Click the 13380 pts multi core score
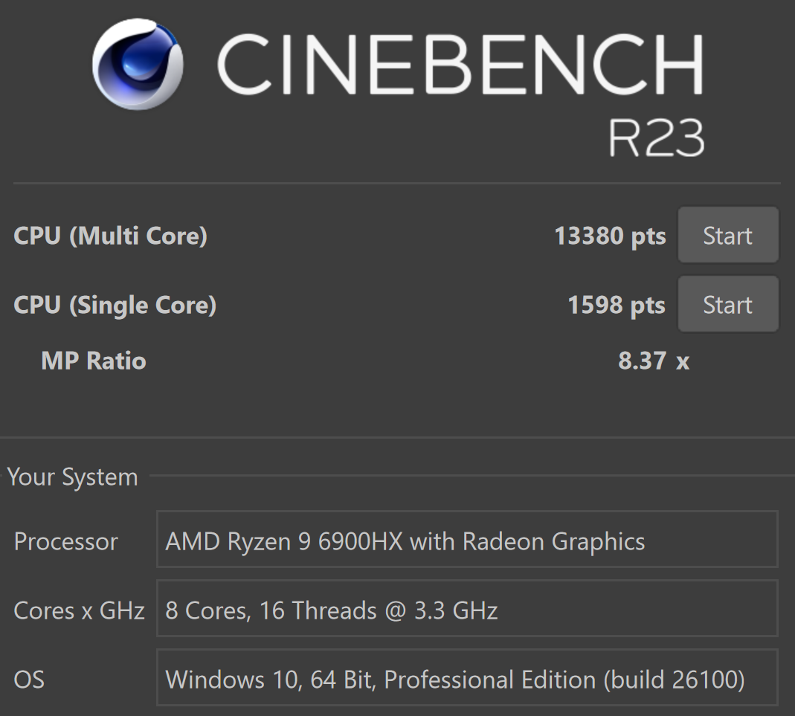This screenshot has width=795, height=716. (x=610, y=236)
